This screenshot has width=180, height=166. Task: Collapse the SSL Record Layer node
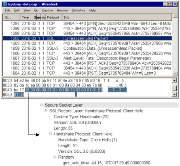click(46, 111)
